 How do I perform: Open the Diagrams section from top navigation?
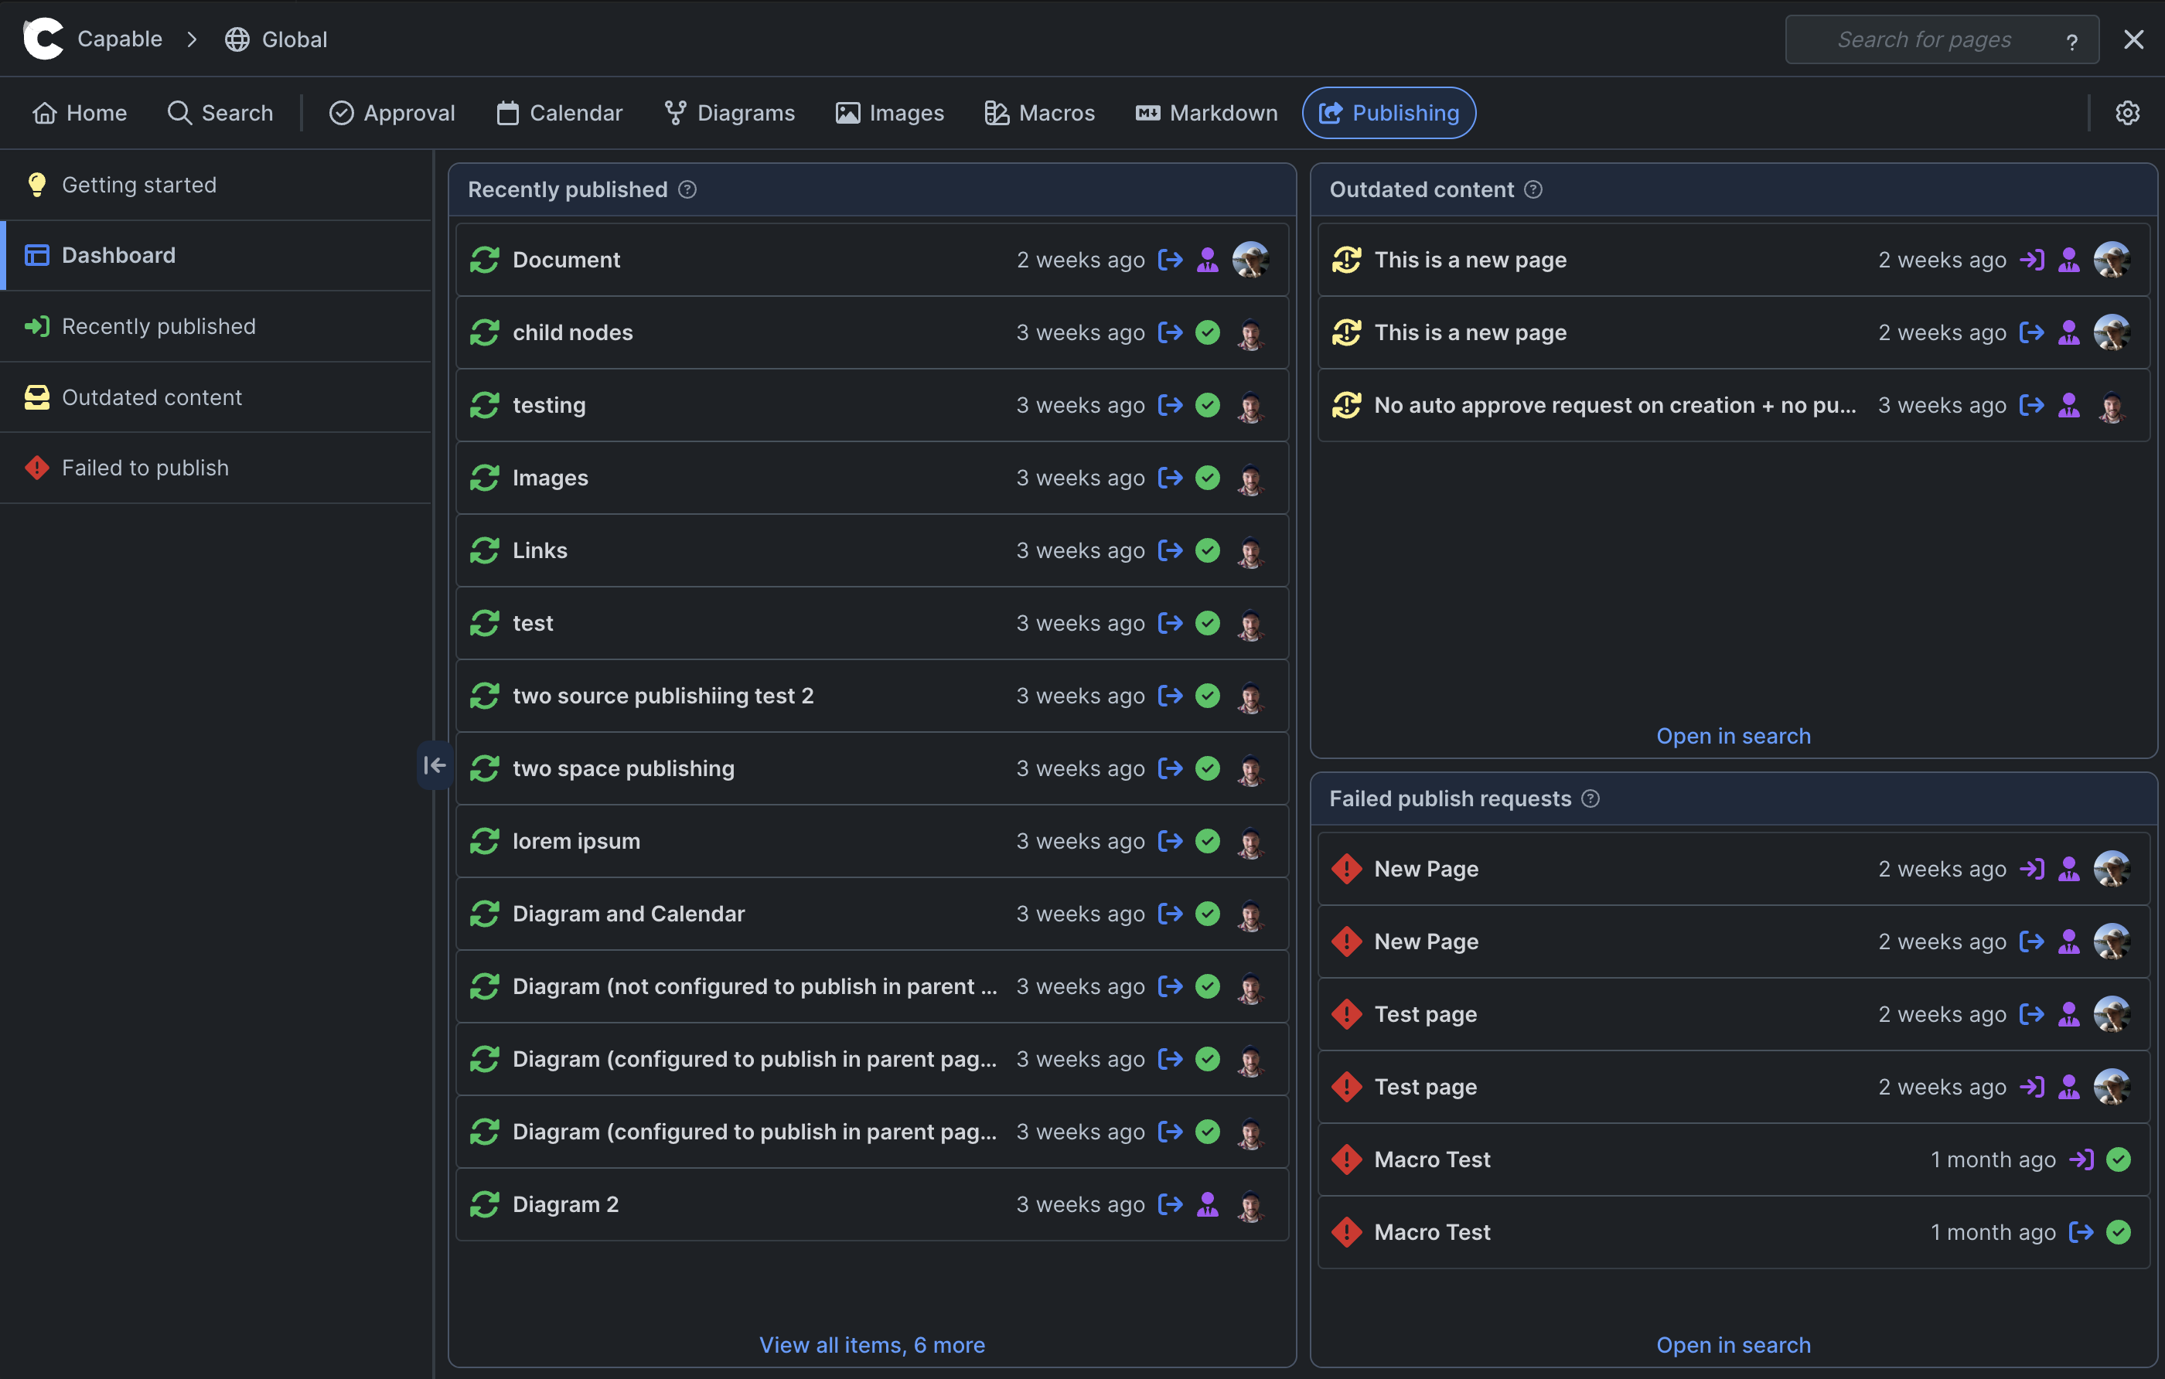pyautogui.click(x=729, y=112)
